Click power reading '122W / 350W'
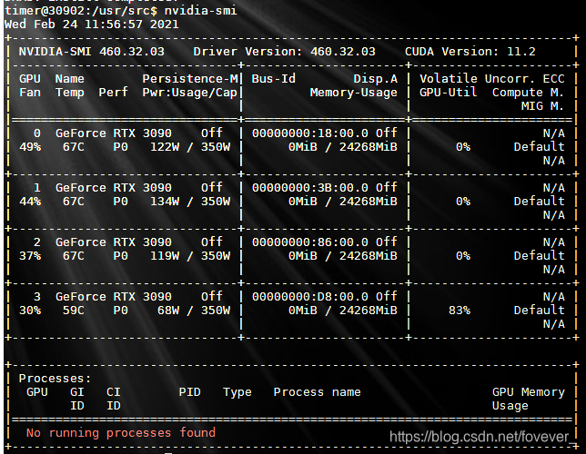This screenshot has width=586, height=454. [190, 147]
